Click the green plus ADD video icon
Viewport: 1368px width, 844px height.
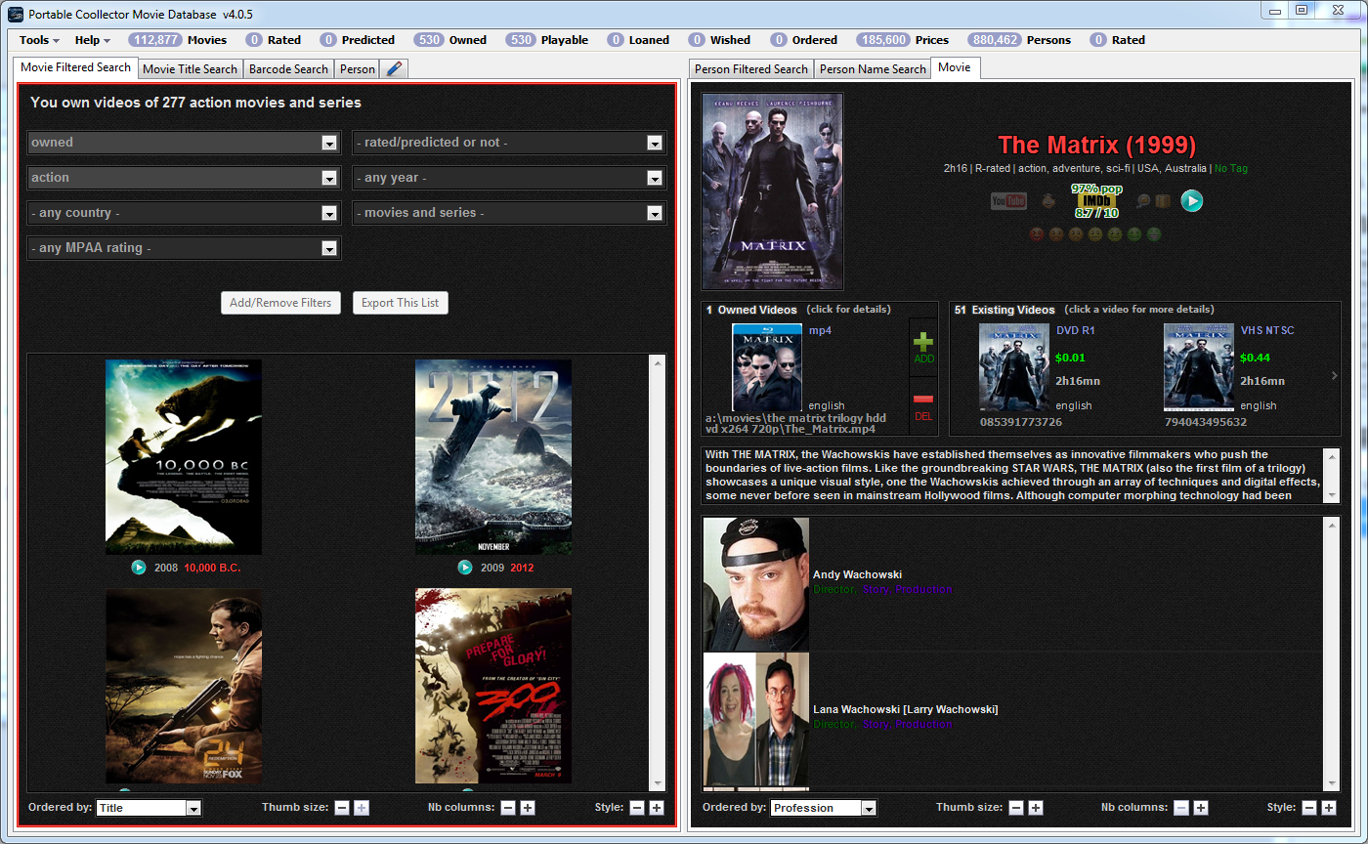[x=923, y=348]
